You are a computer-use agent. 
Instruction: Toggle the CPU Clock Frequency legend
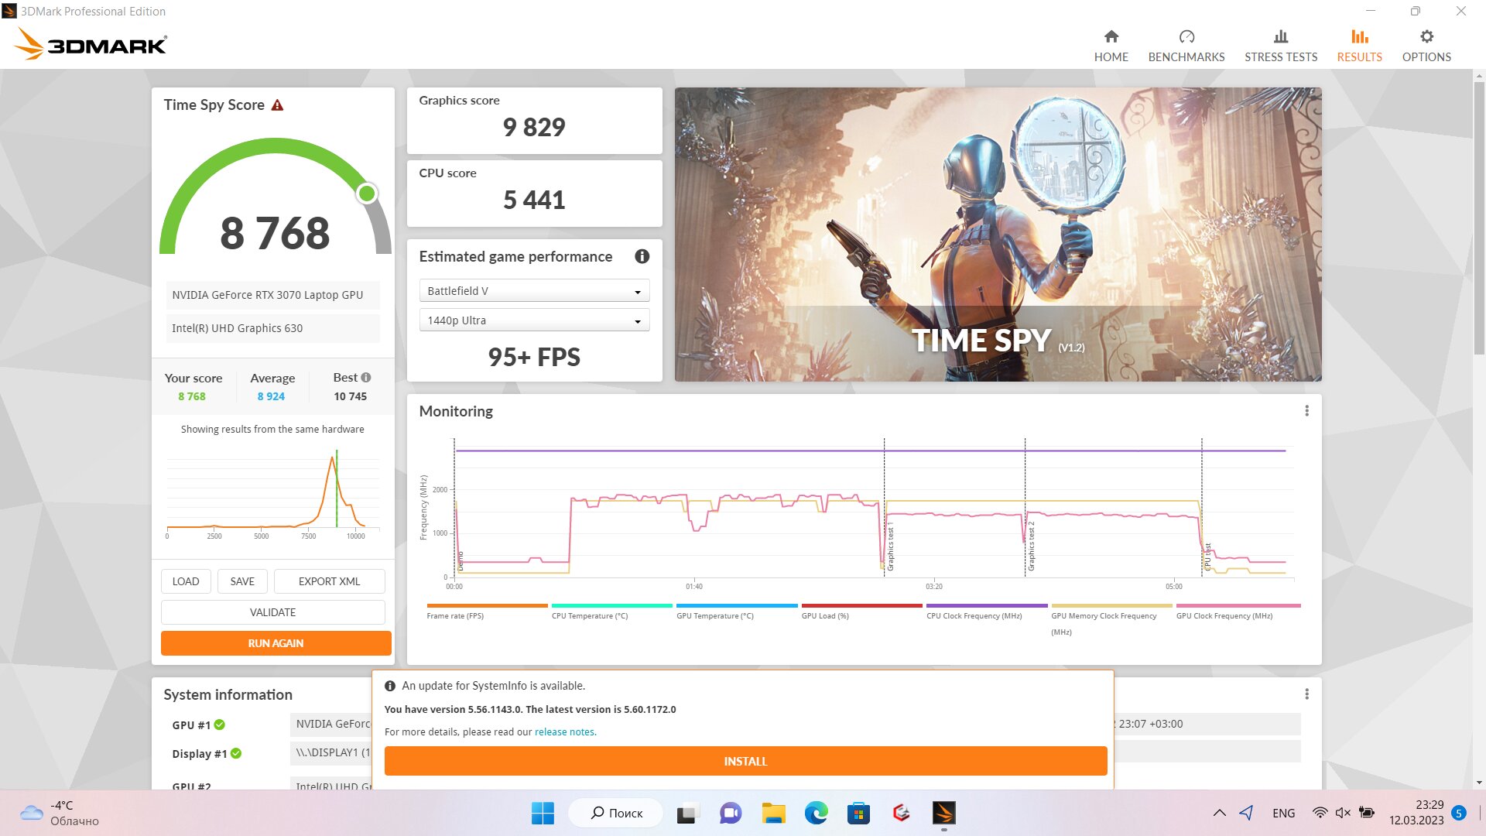(987, 612)
